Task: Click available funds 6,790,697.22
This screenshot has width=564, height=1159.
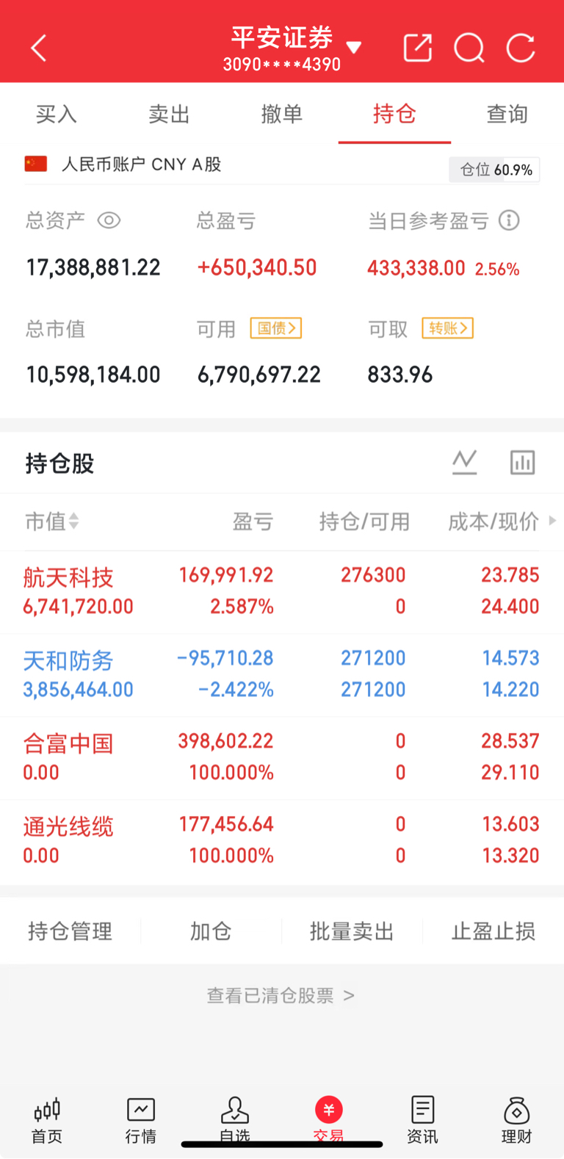Action: 259,375
